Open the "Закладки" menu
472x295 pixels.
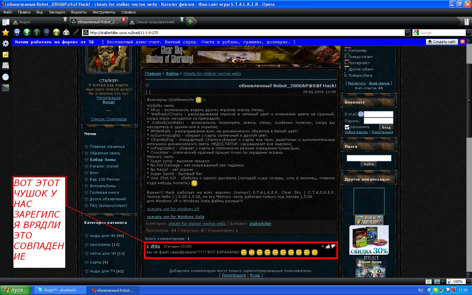tap(57, 12)
